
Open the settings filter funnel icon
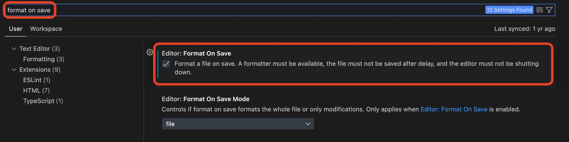[x=549, y=10]
